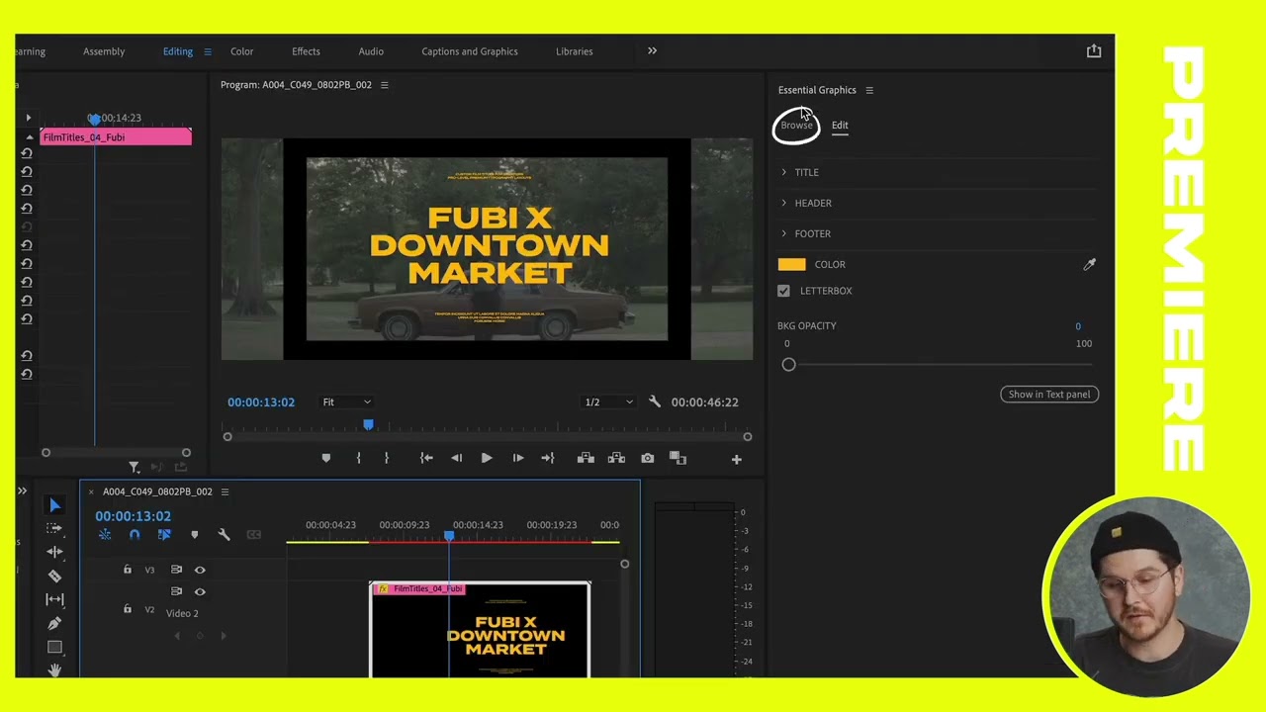Toggle Linked Selection in the timeline
1266x712 pixels.
click(164, 535)
